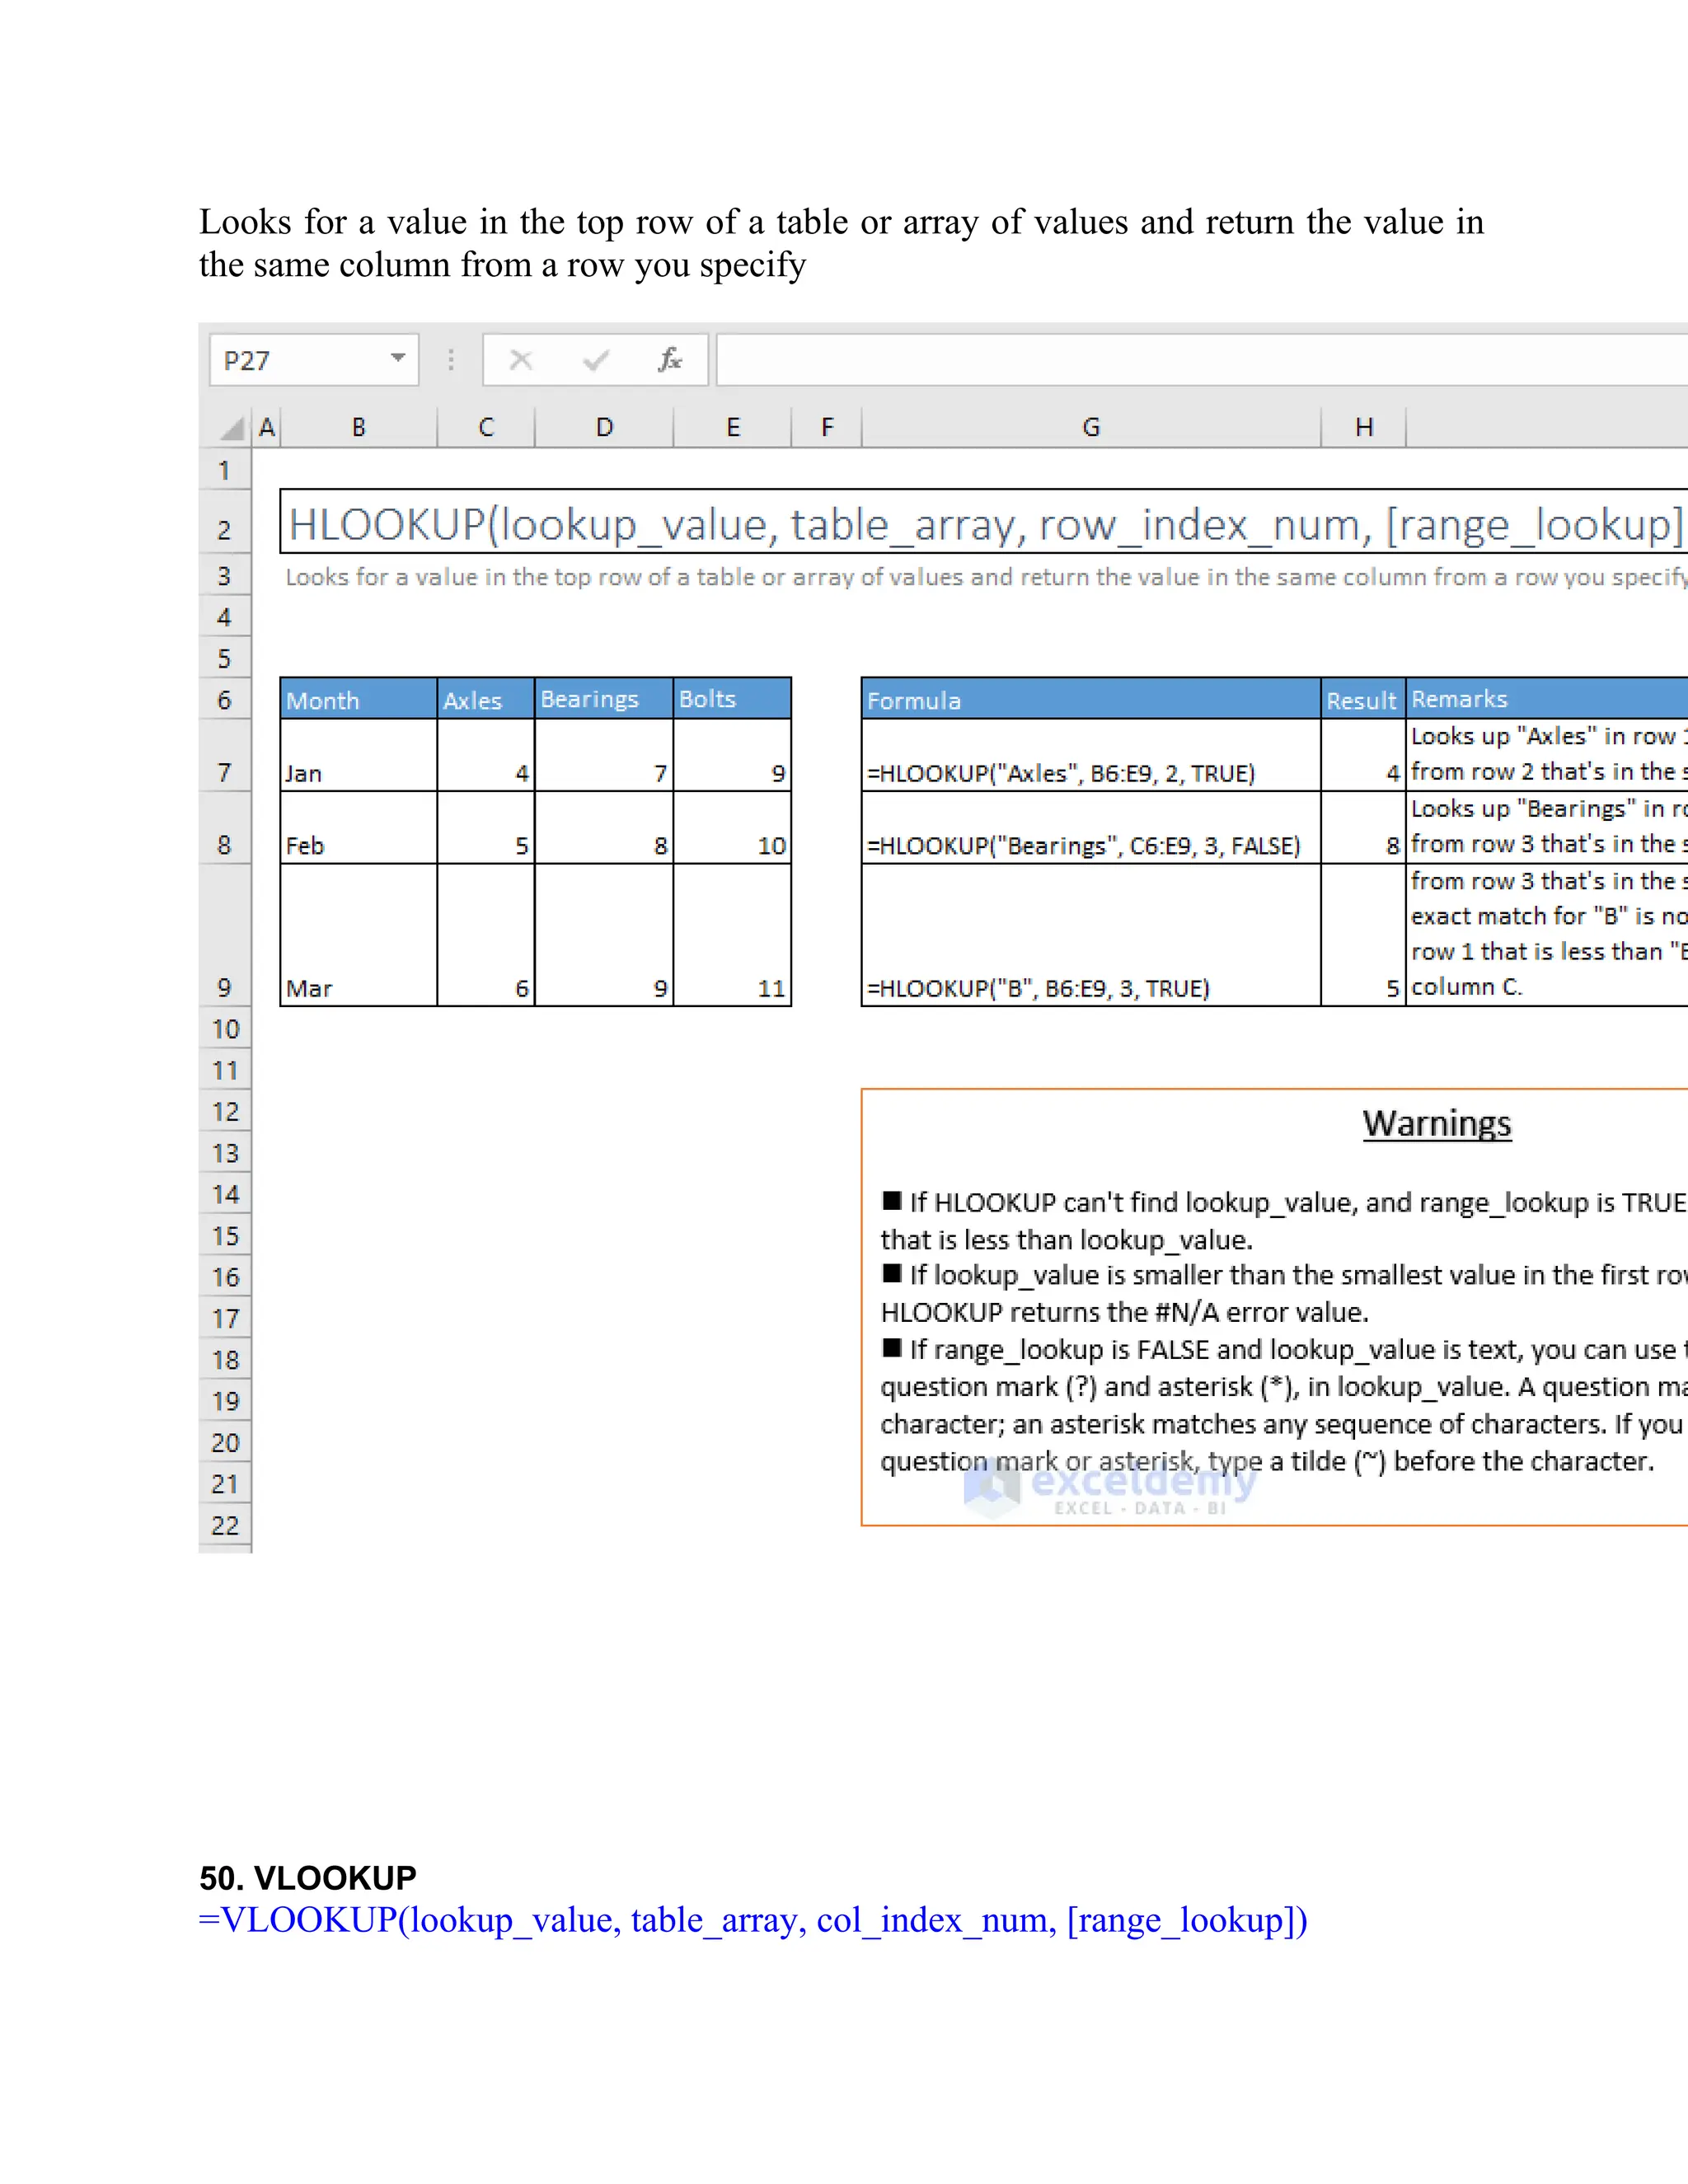The width and height of the screenshot is (1688, 2184).
Task: Select row 9 header
Action: coord(225,935)
